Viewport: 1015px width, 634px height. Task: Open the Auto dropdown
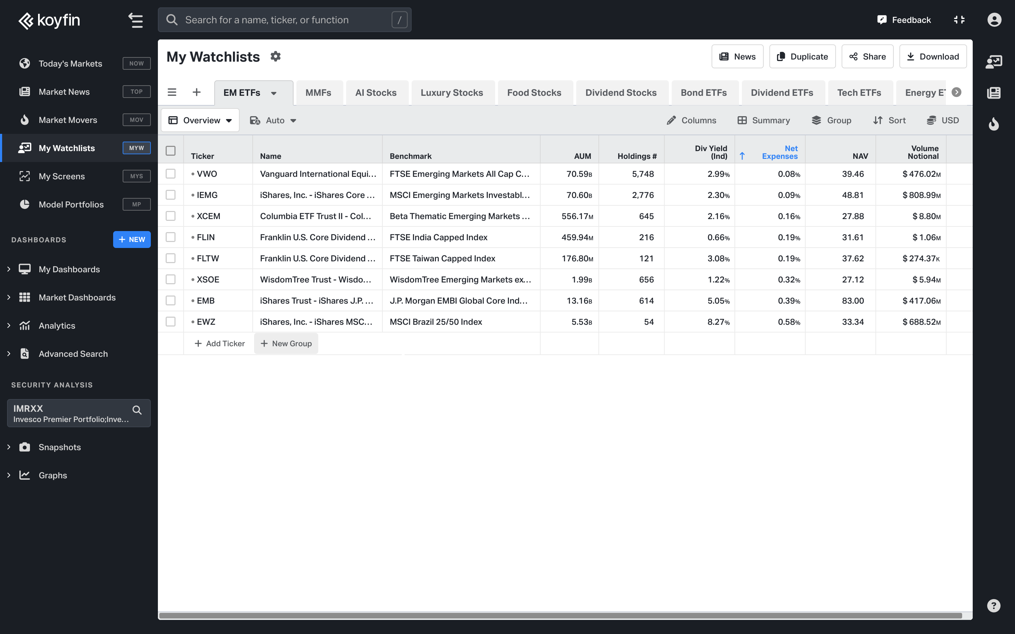(x=273, y=120)
